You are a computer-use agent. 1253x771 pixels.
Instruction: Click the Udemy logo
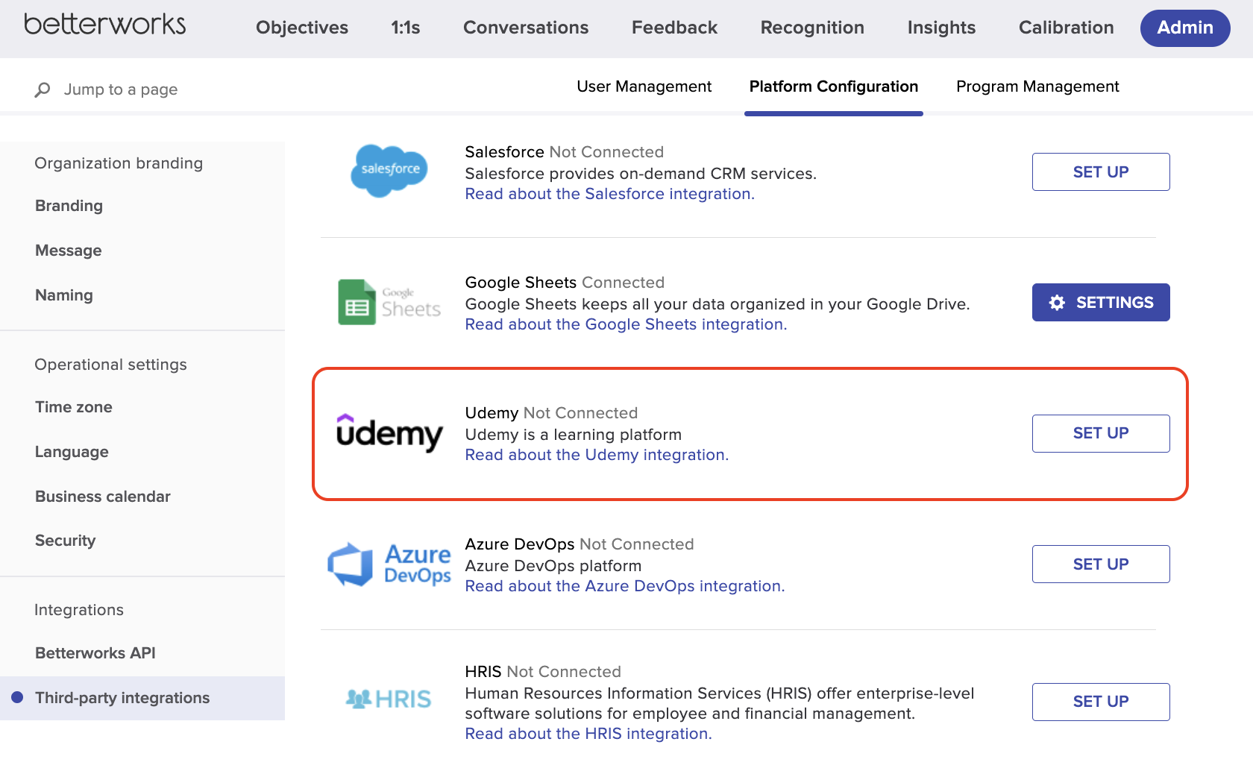click(x=389, y=433)
